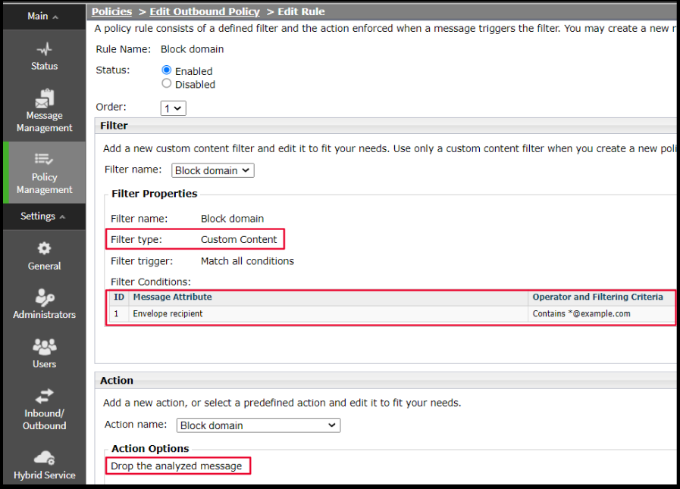Select the Enabled status radio button

(x=168, y=70)
